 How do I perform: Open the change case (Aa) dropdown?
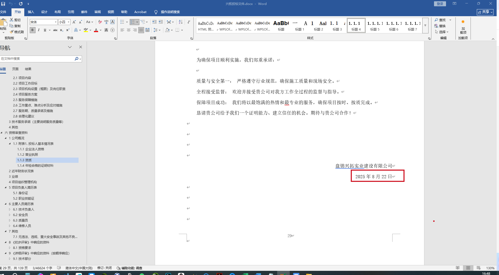click(x=90, y=22)
